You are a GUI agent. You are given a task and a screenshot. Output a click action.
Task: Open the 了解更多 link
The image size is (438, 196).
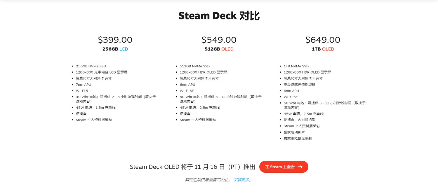[x=242, y=180]
